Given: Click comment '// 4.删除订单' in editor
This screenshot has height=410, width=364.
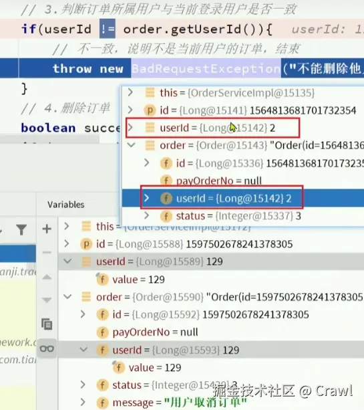Looking at the screenshot, I should pos(65,108).
